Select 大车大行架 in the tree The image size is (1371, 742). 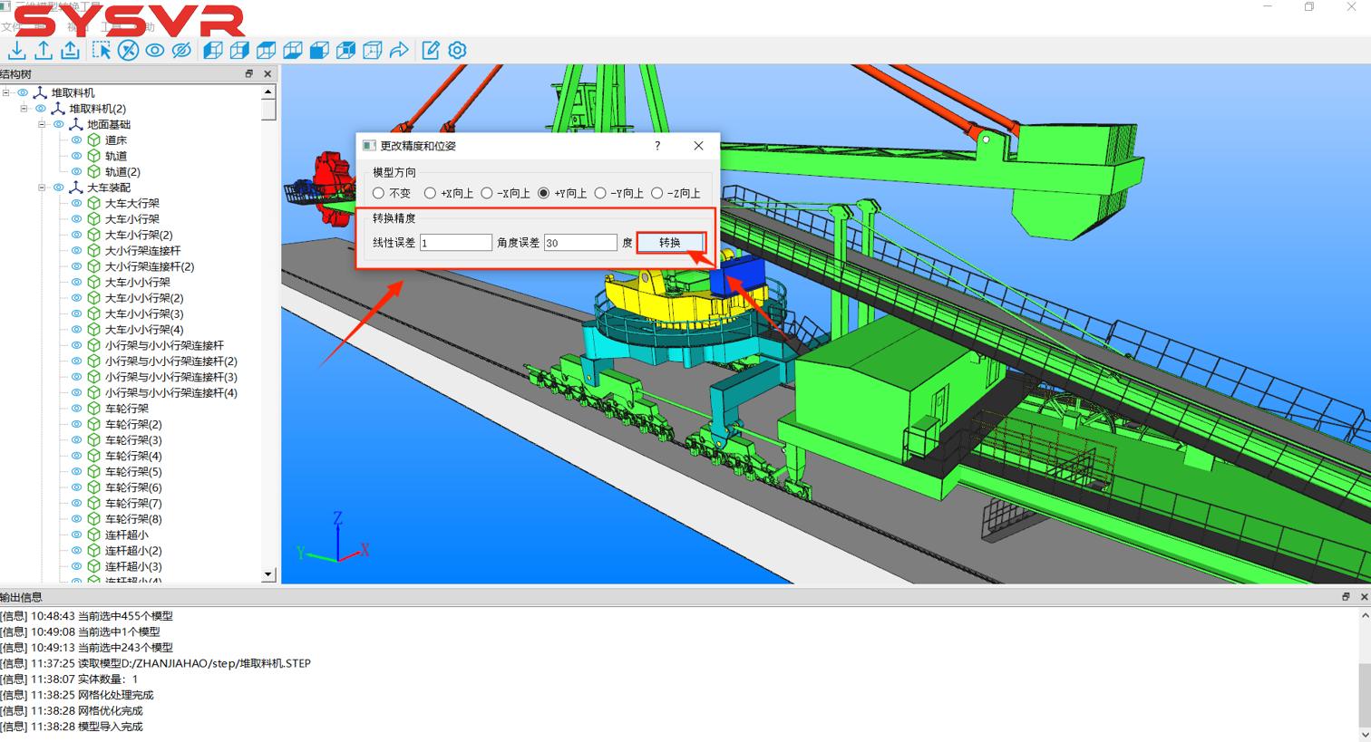coord(132,204)
